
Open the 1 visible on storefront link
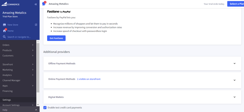89,79
